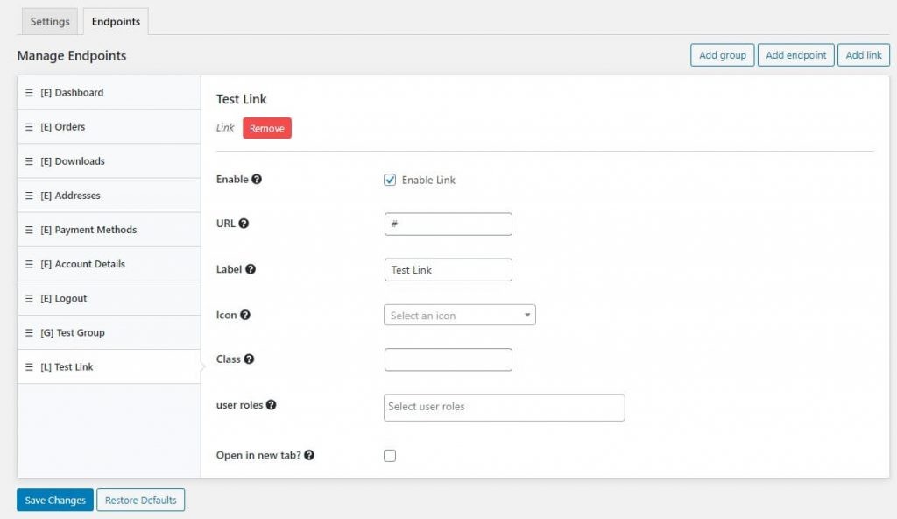The image size is (897, 519).
Task: Click the red Remove button
Action: (x=266, y=128)
